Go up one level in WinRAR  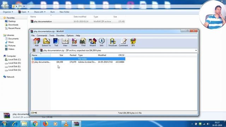coord(34,50)
